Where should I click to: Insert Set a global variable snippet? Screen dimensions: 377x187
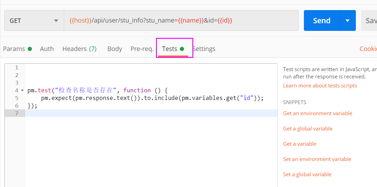(307, 175)
